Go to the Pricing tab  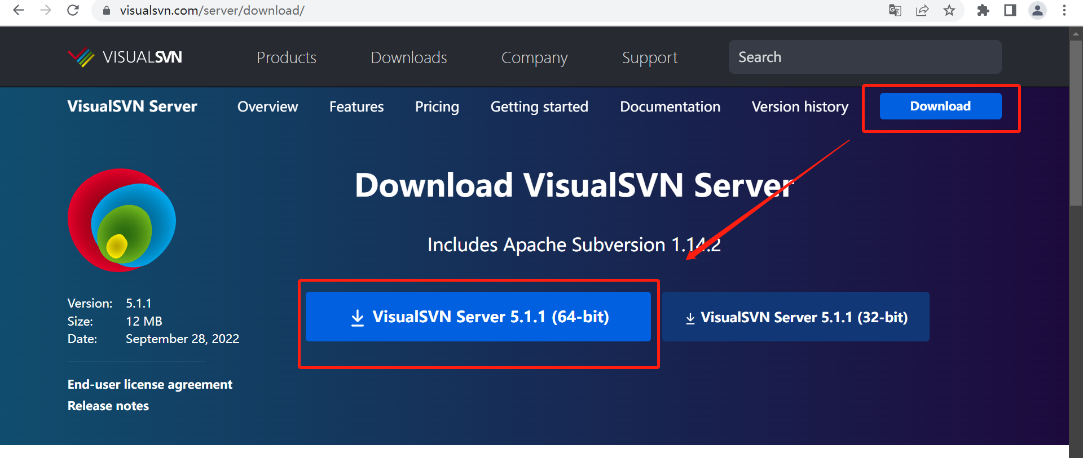click(437, 106)
